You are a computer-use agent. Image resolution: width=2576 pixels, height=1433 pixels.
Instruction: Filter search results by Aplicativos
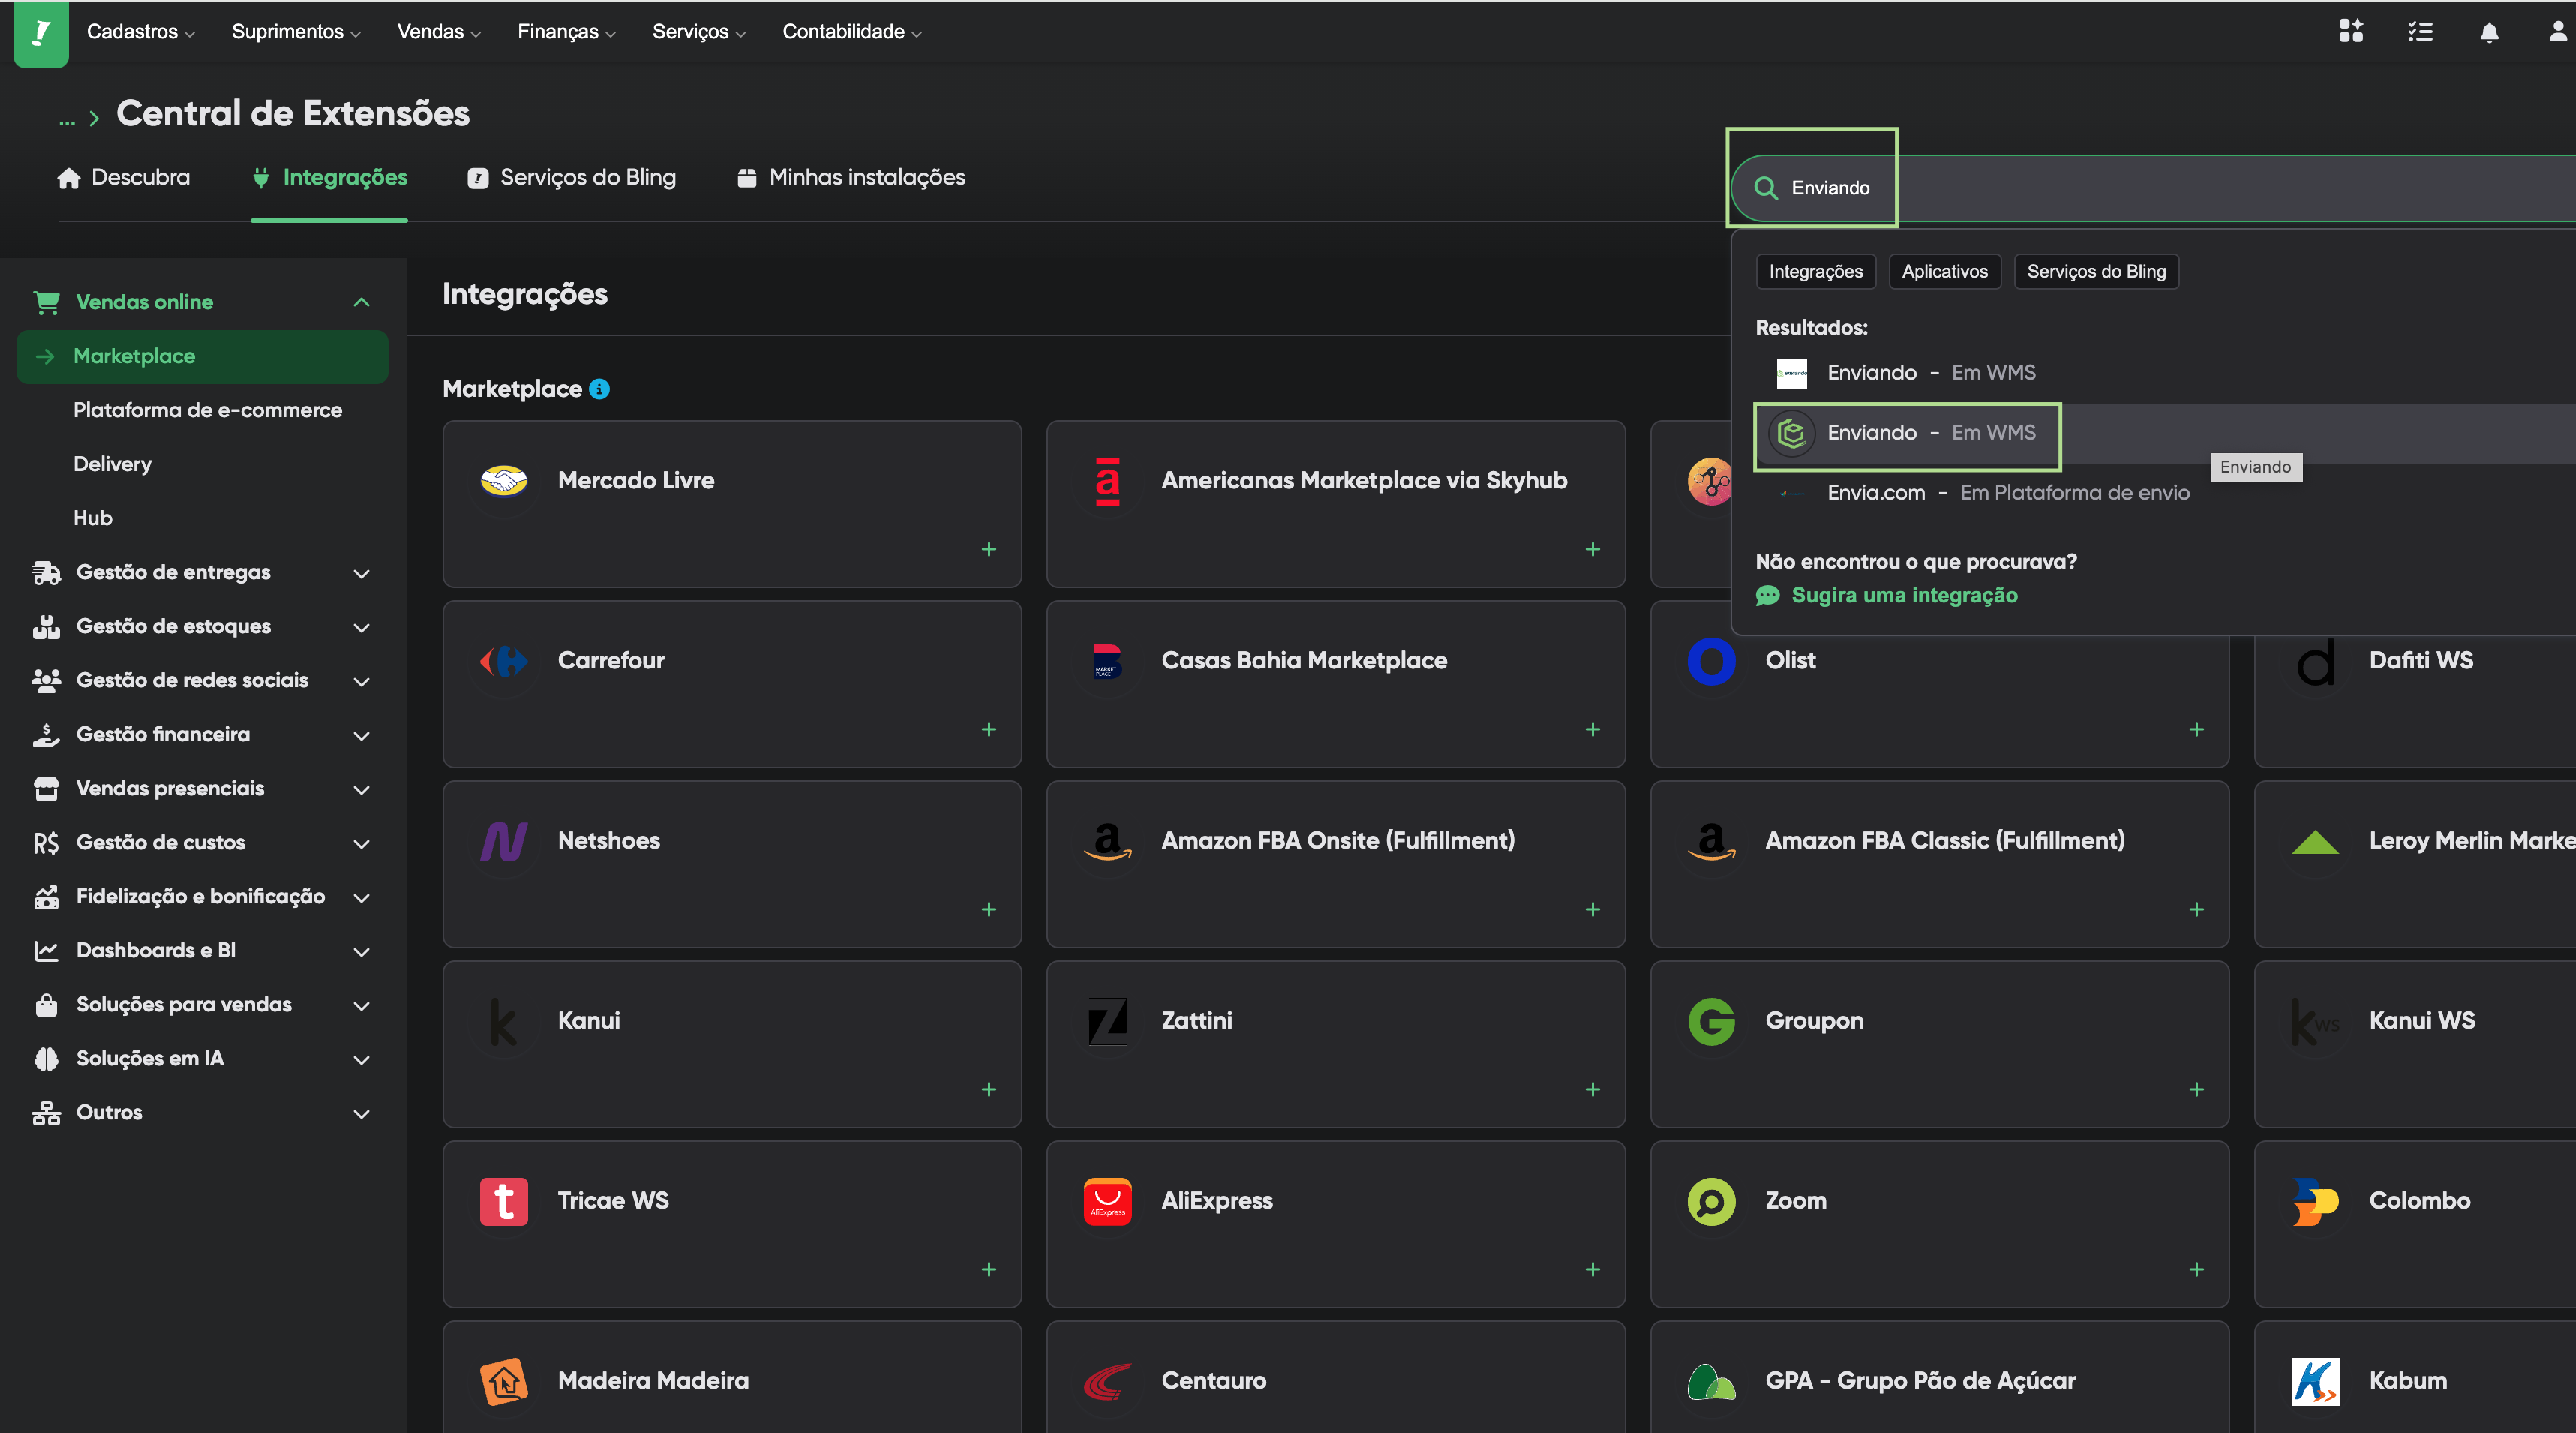pyautogui.click(x=1944, y=271)
